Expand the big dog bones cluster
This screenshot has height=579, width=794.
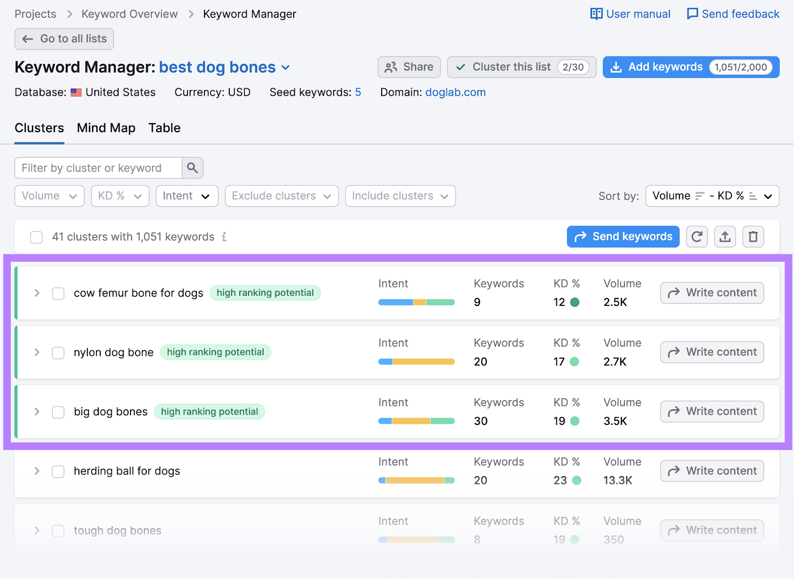pyautogui.click(x=37, y=412)
